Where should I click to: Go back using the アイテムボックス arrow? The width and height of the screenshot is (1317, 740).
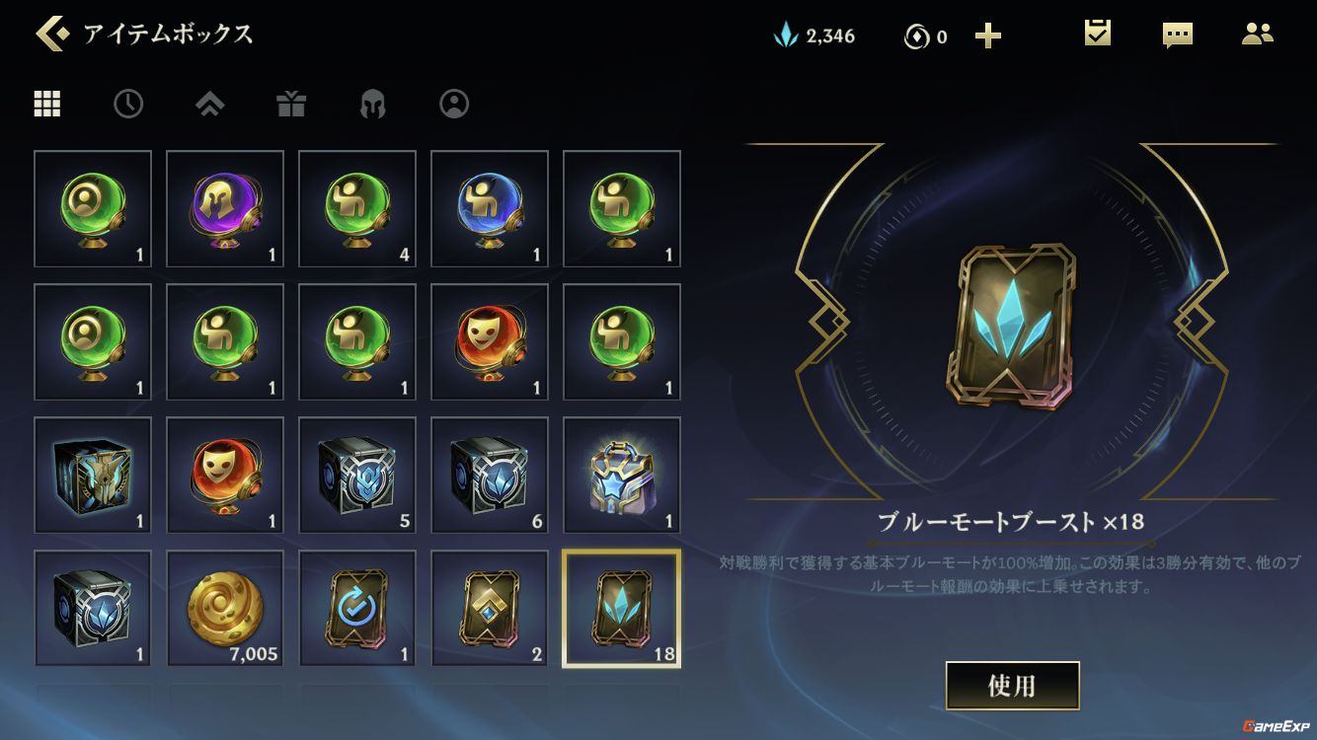click(x=51, y=34)
